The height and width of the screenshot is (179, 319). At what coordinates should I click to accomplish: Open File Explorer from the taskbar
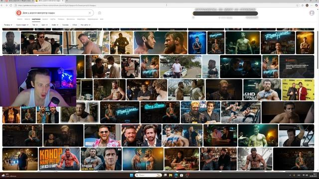tap(170, 175)
